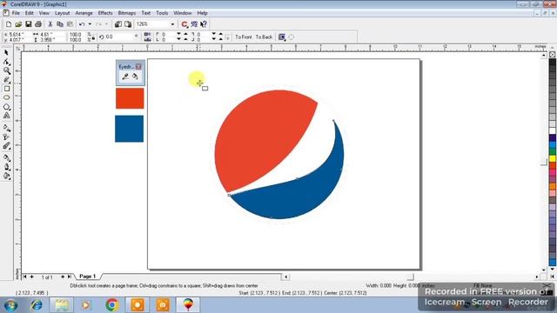The height and width of the screenshot is (313, 557).
Task: Click the Import icon
Action: [118, 24]
